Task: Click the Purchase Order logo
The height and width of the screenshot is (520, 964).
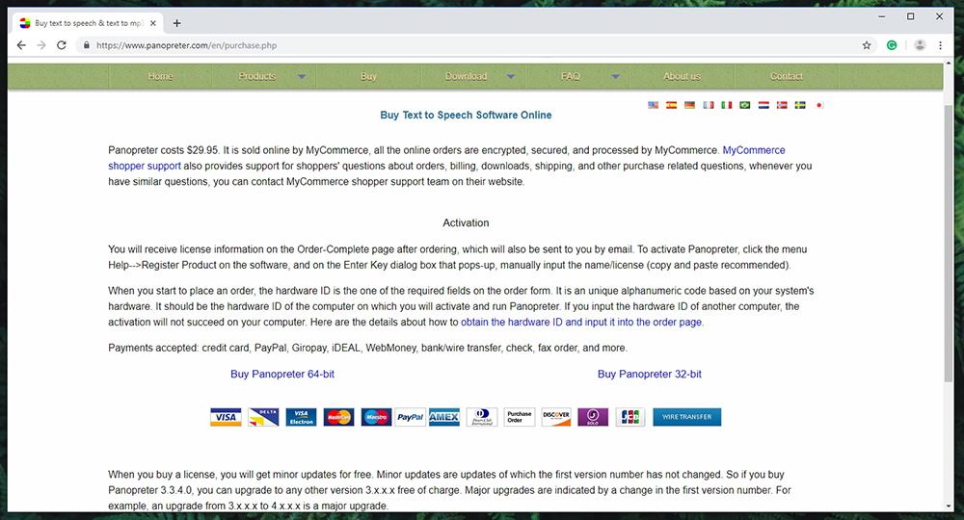Action: pos(520,417)
